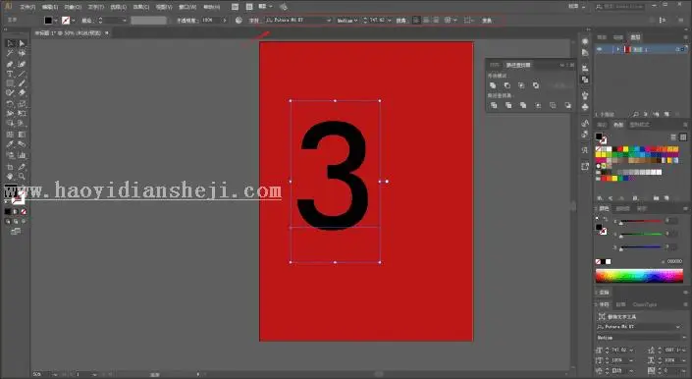Select the Scale tool
692x379 pixels.
[22, 104]
